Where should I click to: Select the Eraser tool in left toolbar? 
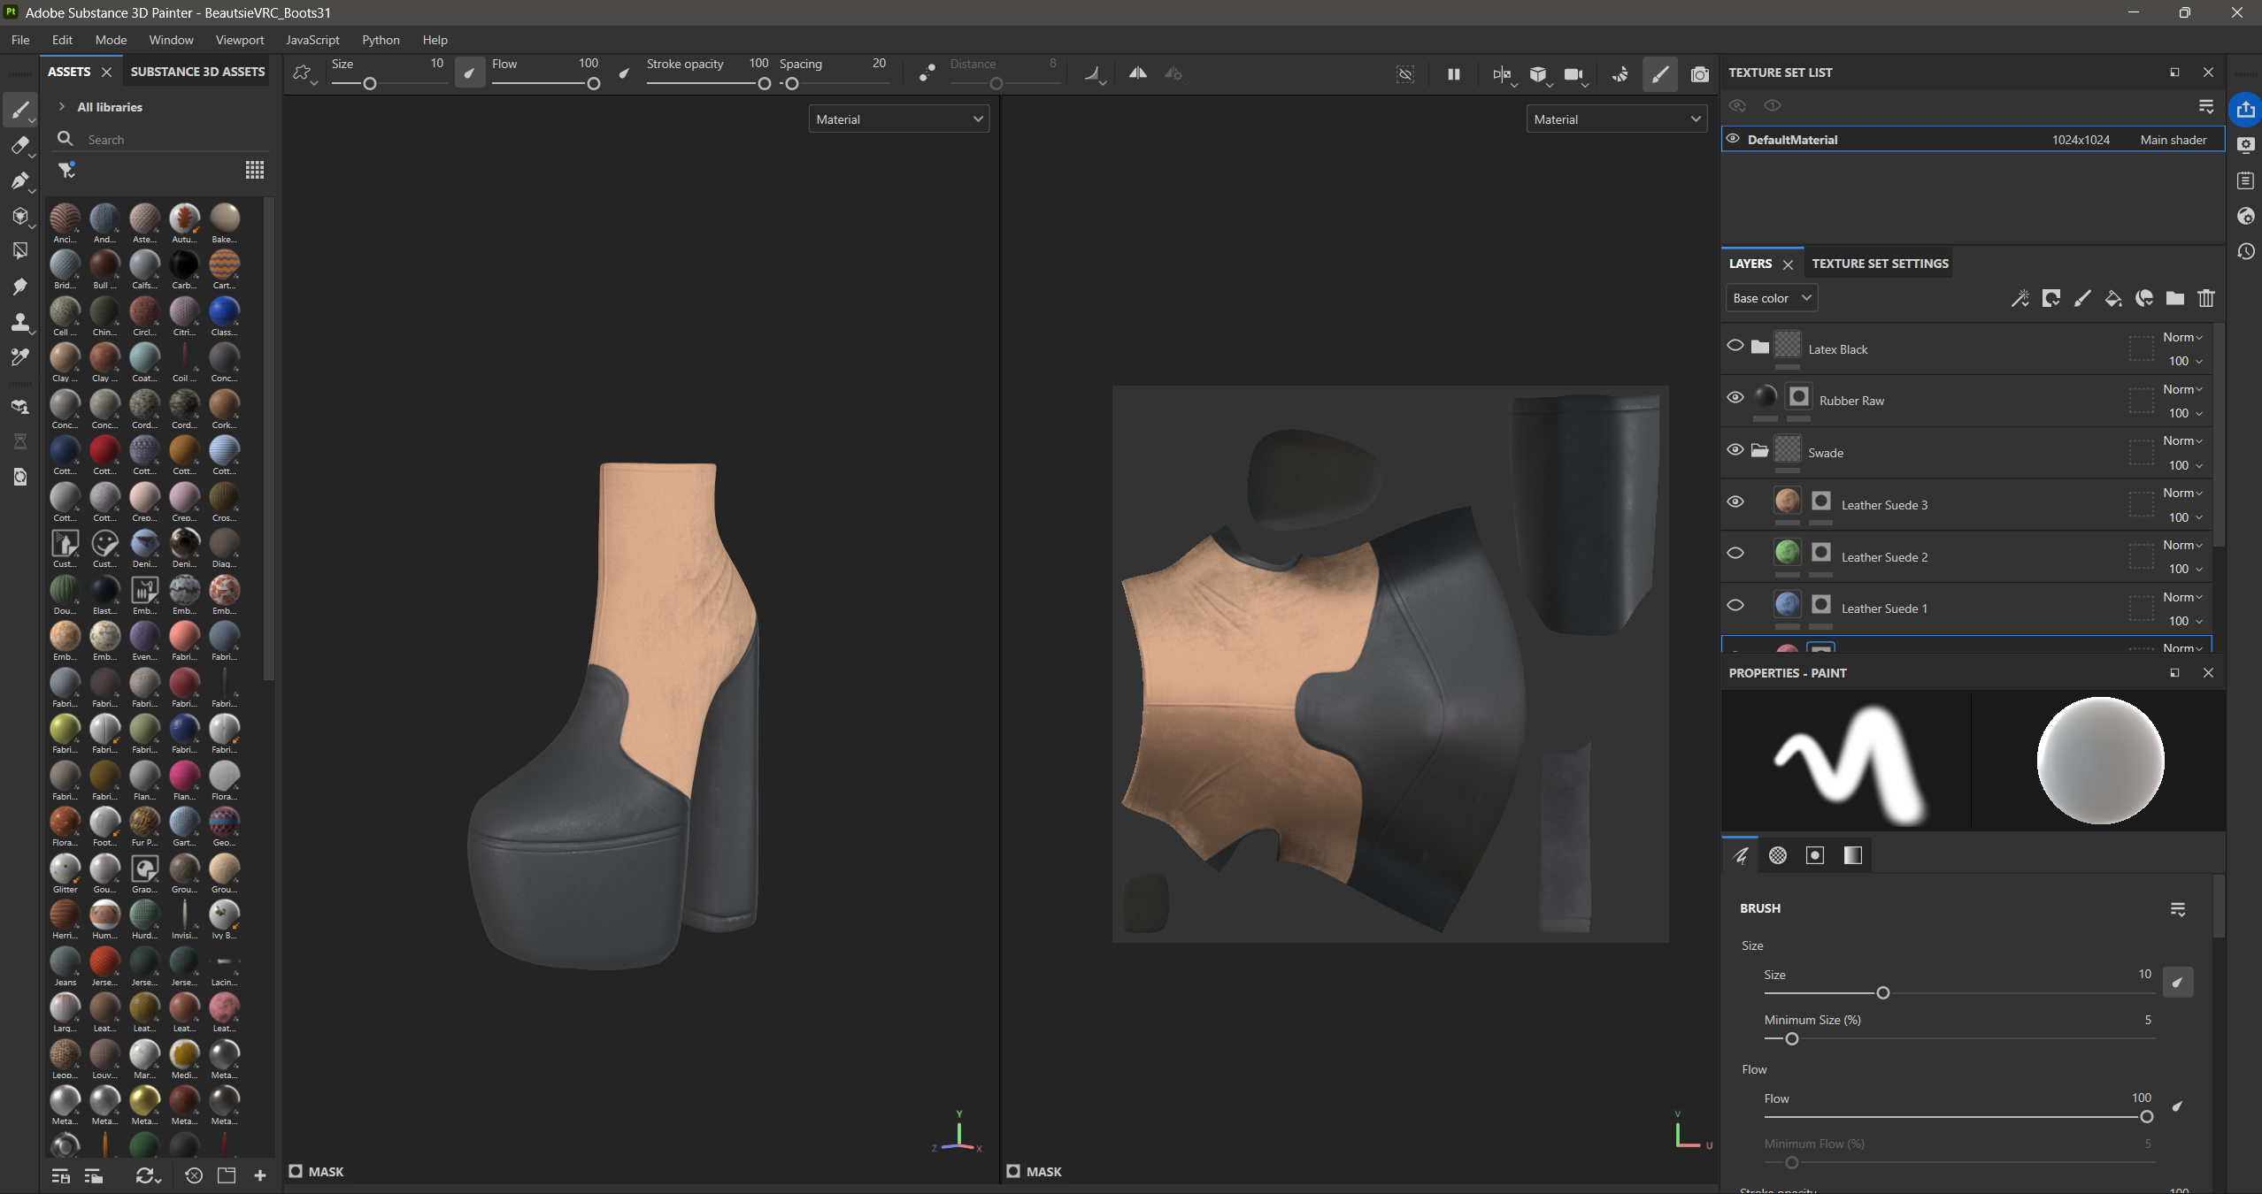point(19,145)
